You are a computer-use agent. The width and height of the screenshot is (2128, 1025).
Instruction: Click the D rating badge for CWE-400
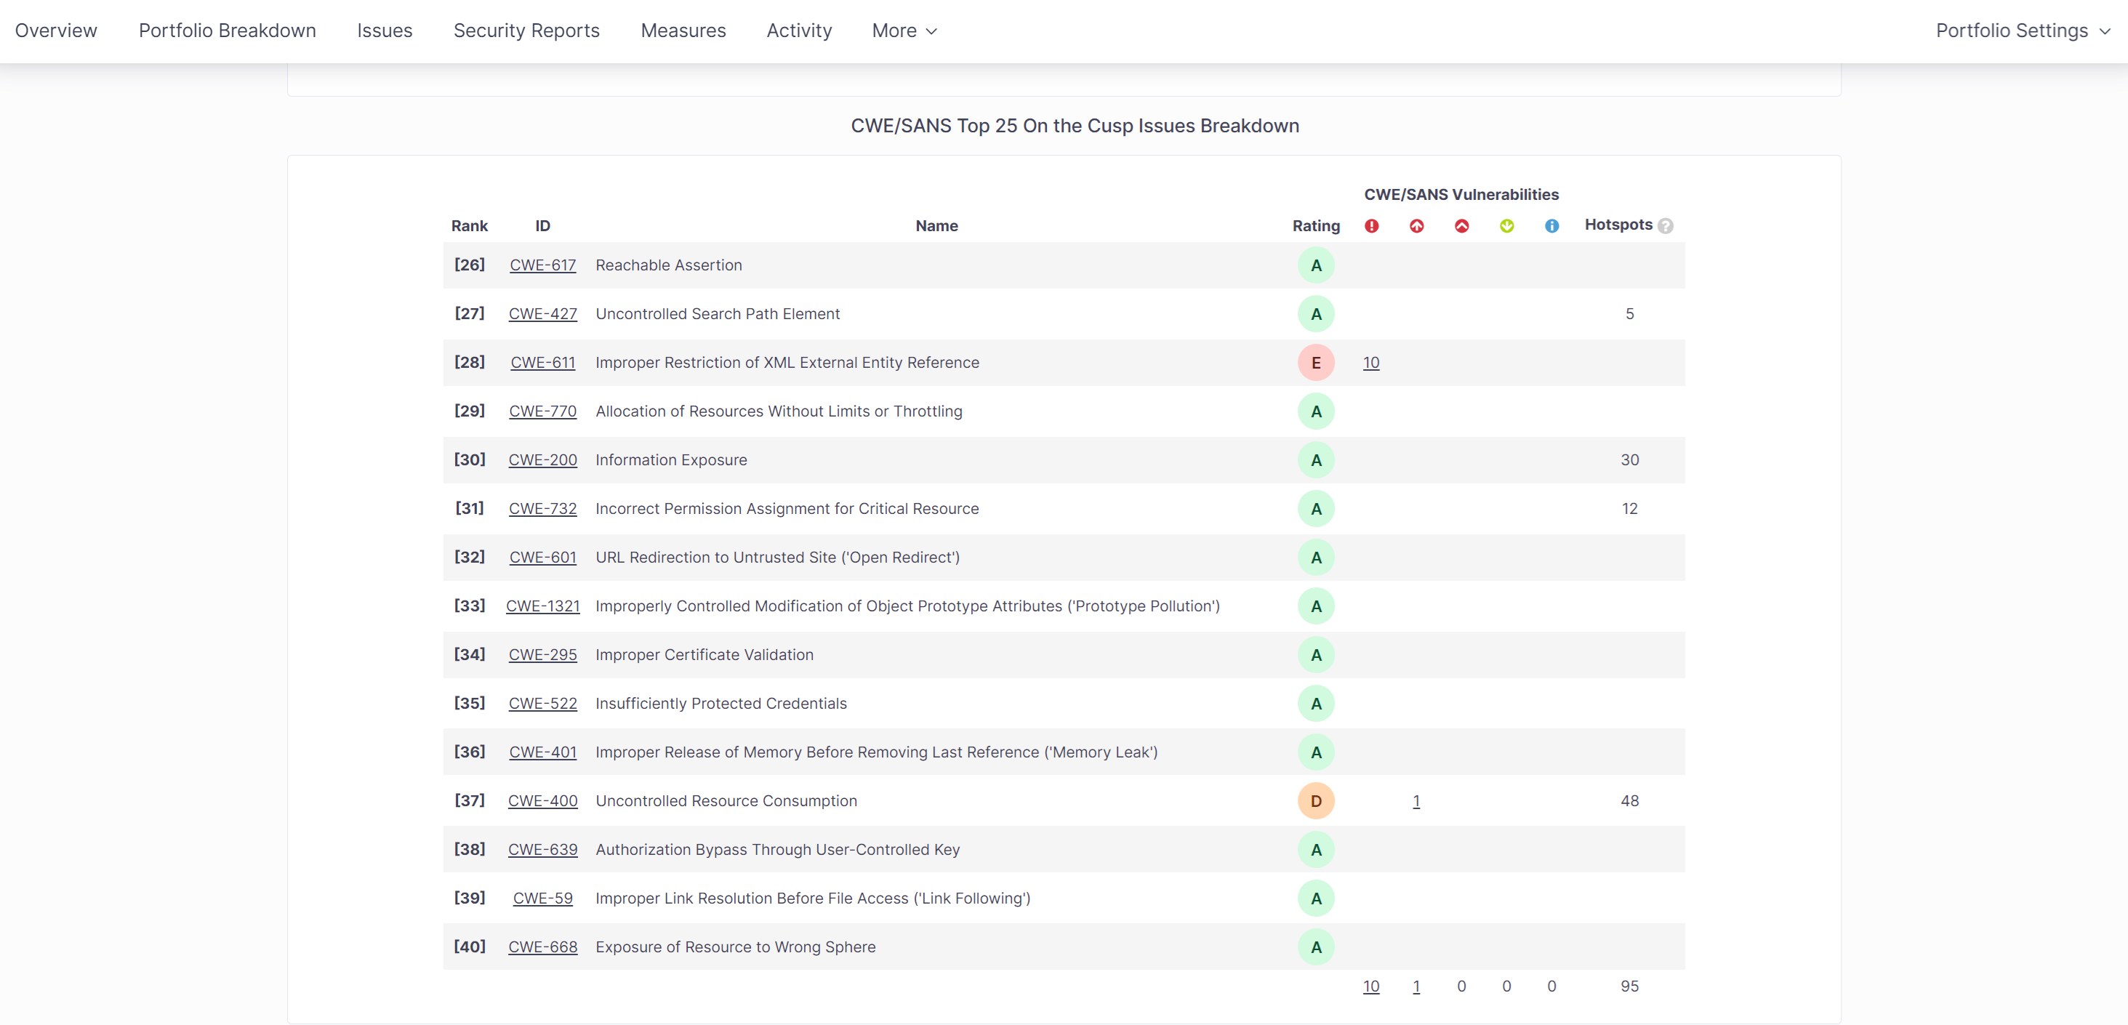(x=1315, y=800)
